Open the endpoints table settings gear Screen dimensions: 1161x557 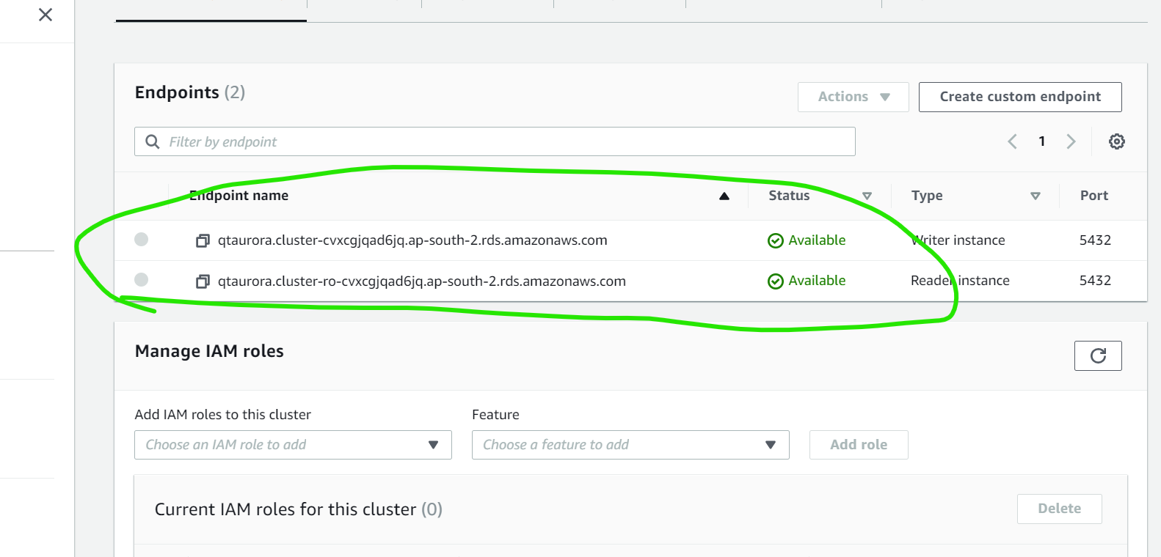[x=1117, y=141]
